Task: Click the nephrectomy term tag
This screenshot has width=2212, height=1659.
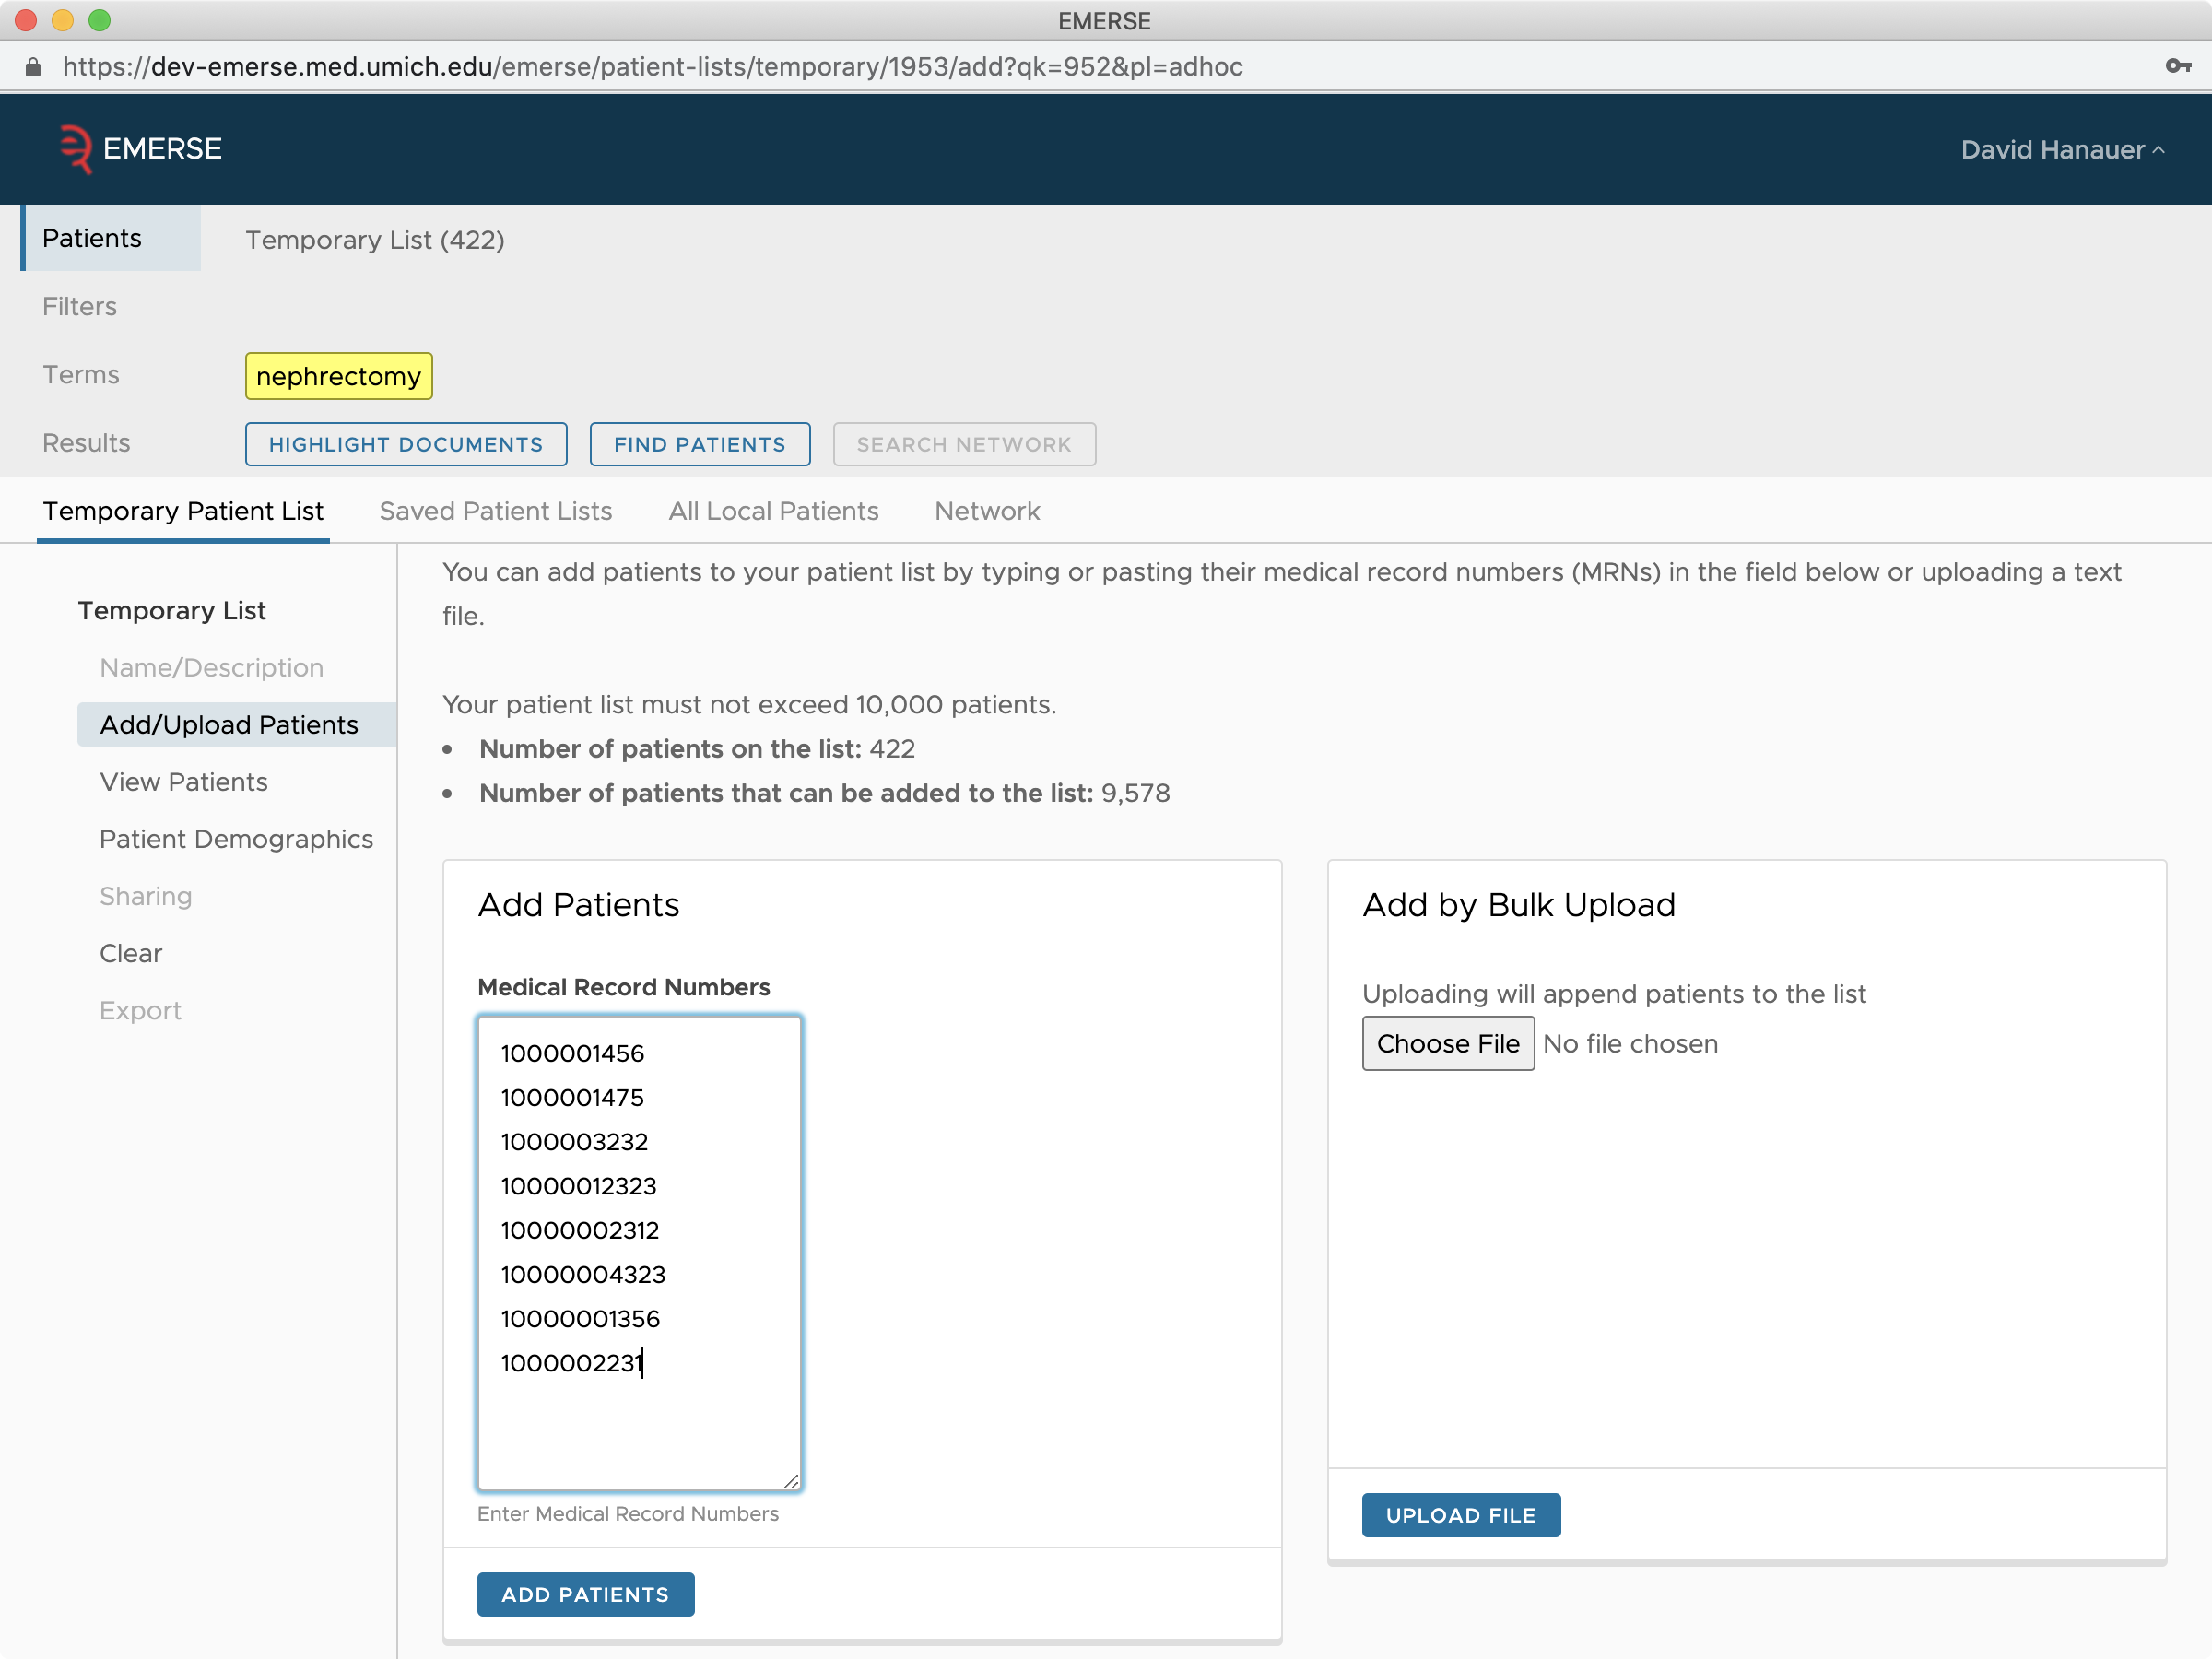Action: pyautogui.click(x=339, y=376)
